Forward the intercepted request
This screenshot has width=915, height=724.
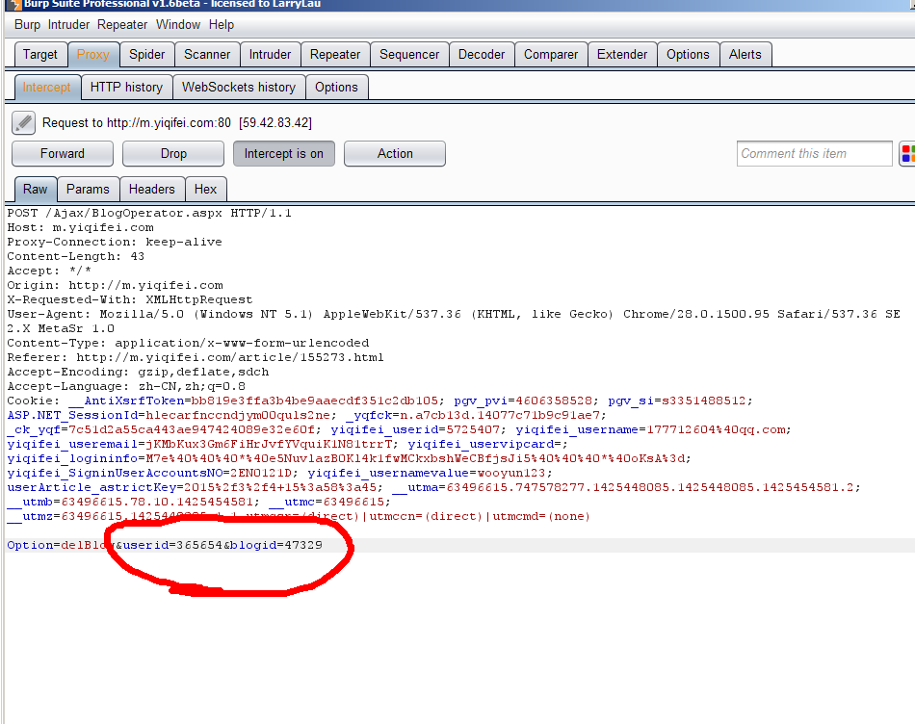(63, 153)
